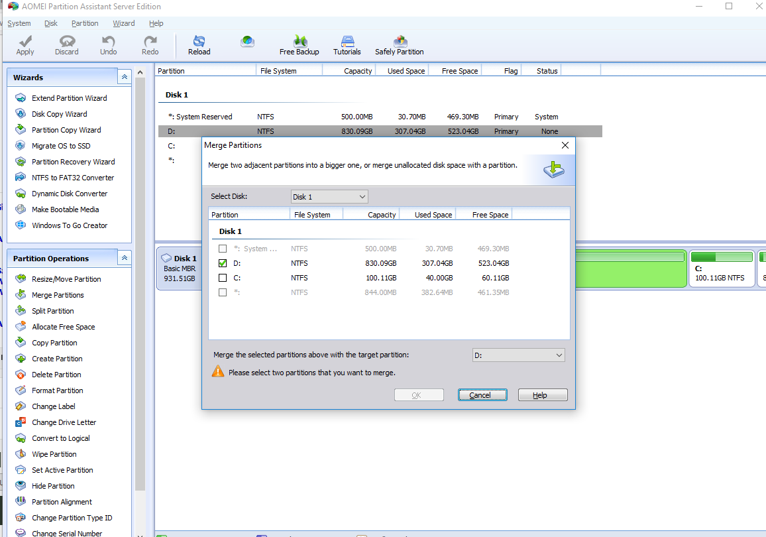This screenshot has width=766, height=537.
Task: Open the System menu
Action: pyautogui.click(x=19, y=23)
